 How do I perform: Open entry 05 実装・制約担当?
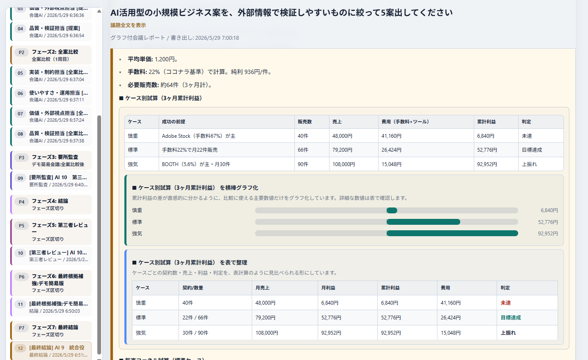click(x=51, y=76)
